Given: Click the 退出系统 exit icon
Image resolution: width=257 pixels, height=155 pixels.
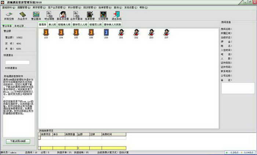Looking at the screenshot, I should [x=116, y=16].
